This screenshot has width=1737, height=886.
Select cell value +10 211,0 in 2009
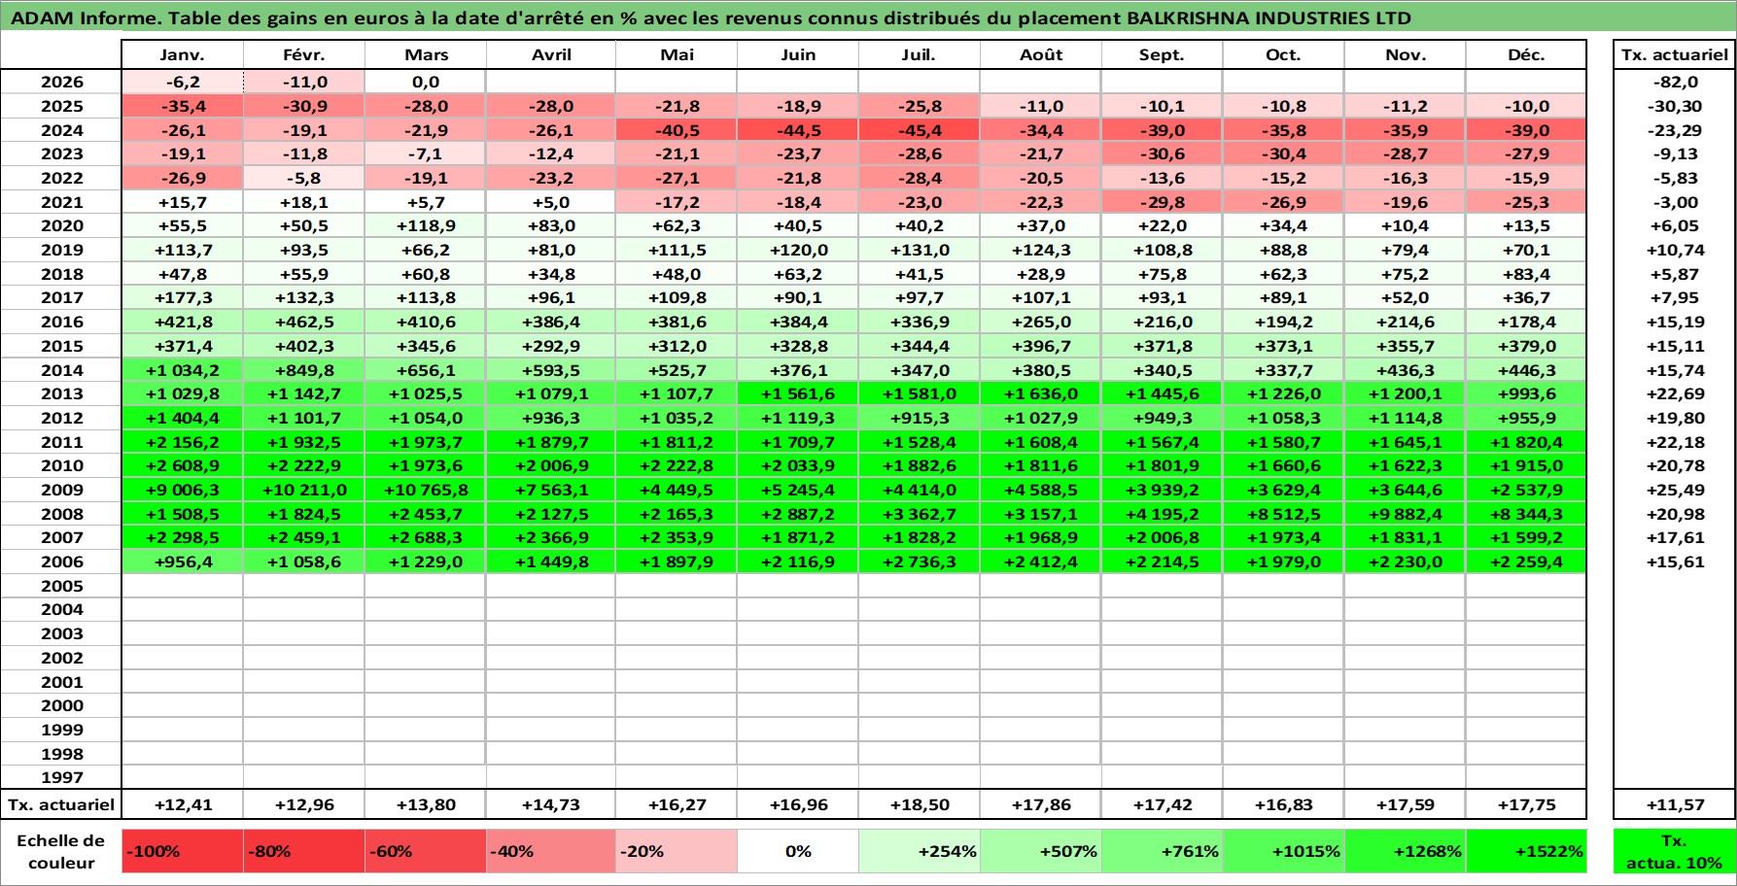[304, 490]
